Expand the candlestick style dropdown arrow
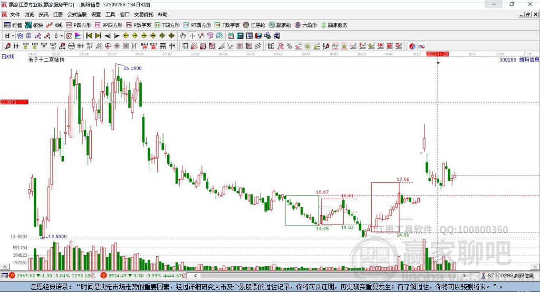 click(62, 36)
